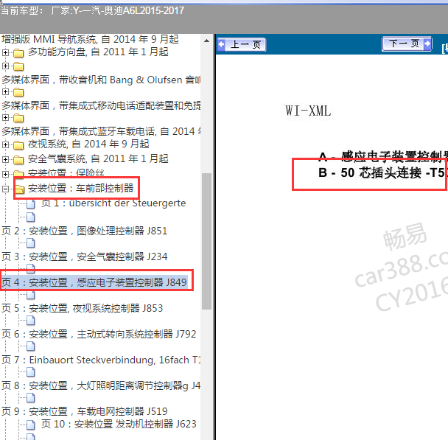Expand the 夜视系统 folder node

coord(5,145)
